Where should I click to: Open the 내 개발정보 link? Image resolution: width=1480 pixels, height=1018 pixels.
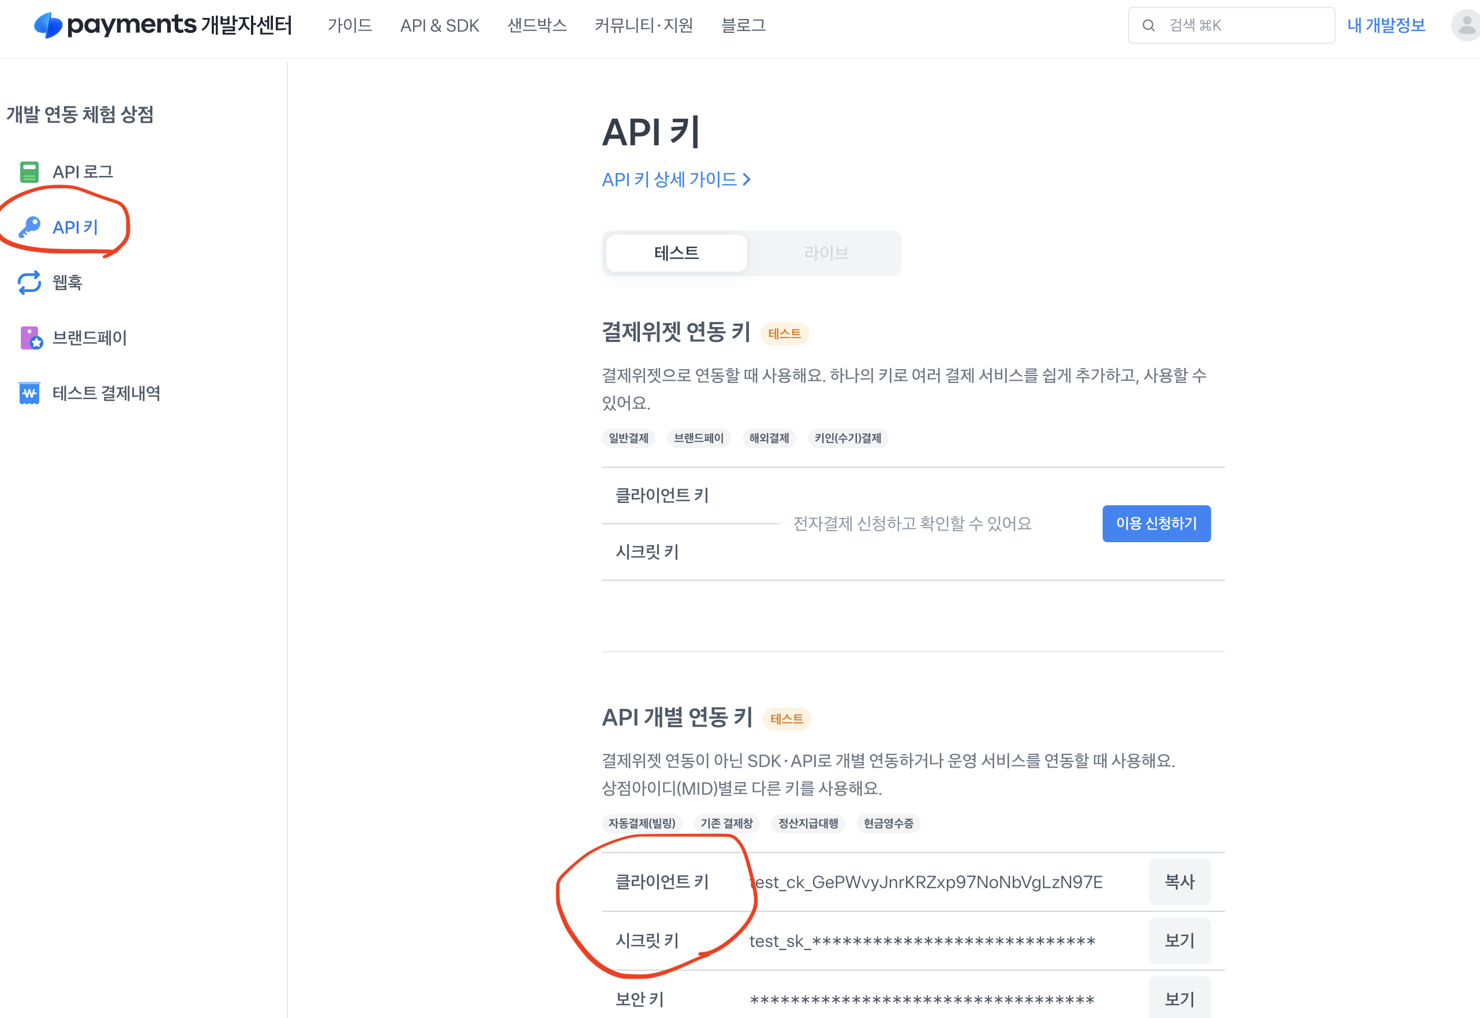click(x=1385, y=25)
